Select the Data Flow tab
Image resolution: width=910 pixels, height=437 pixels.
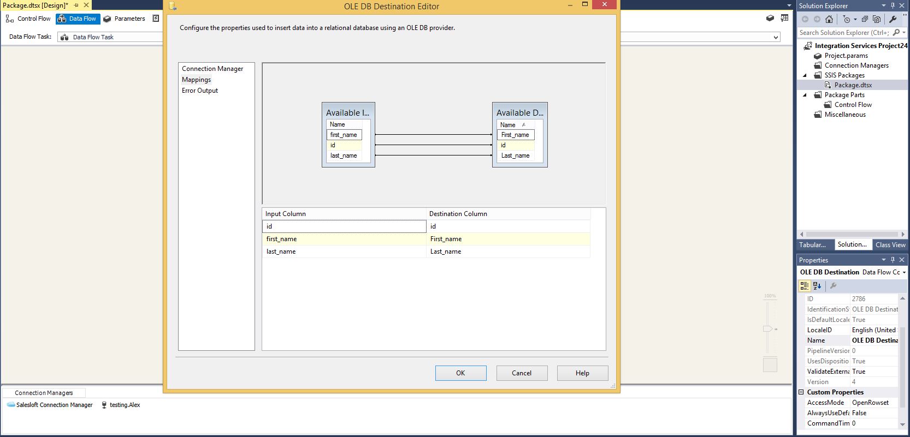[x=78, y=19]
